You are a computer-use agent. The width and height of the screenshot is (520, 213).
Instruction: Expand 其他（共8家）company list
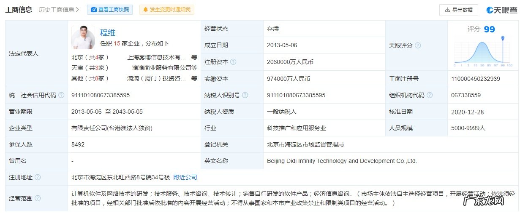click(90, 78)
